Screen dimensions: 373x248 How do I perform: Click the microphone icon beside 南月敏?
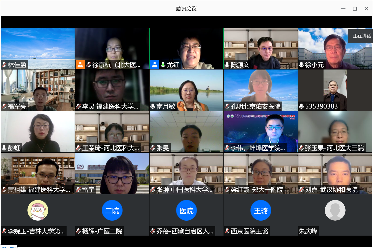(153, 106)
